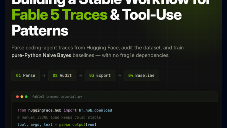Click the red dot in code window
The height and width of the screenshot is (128, 227).
(17, 97)
